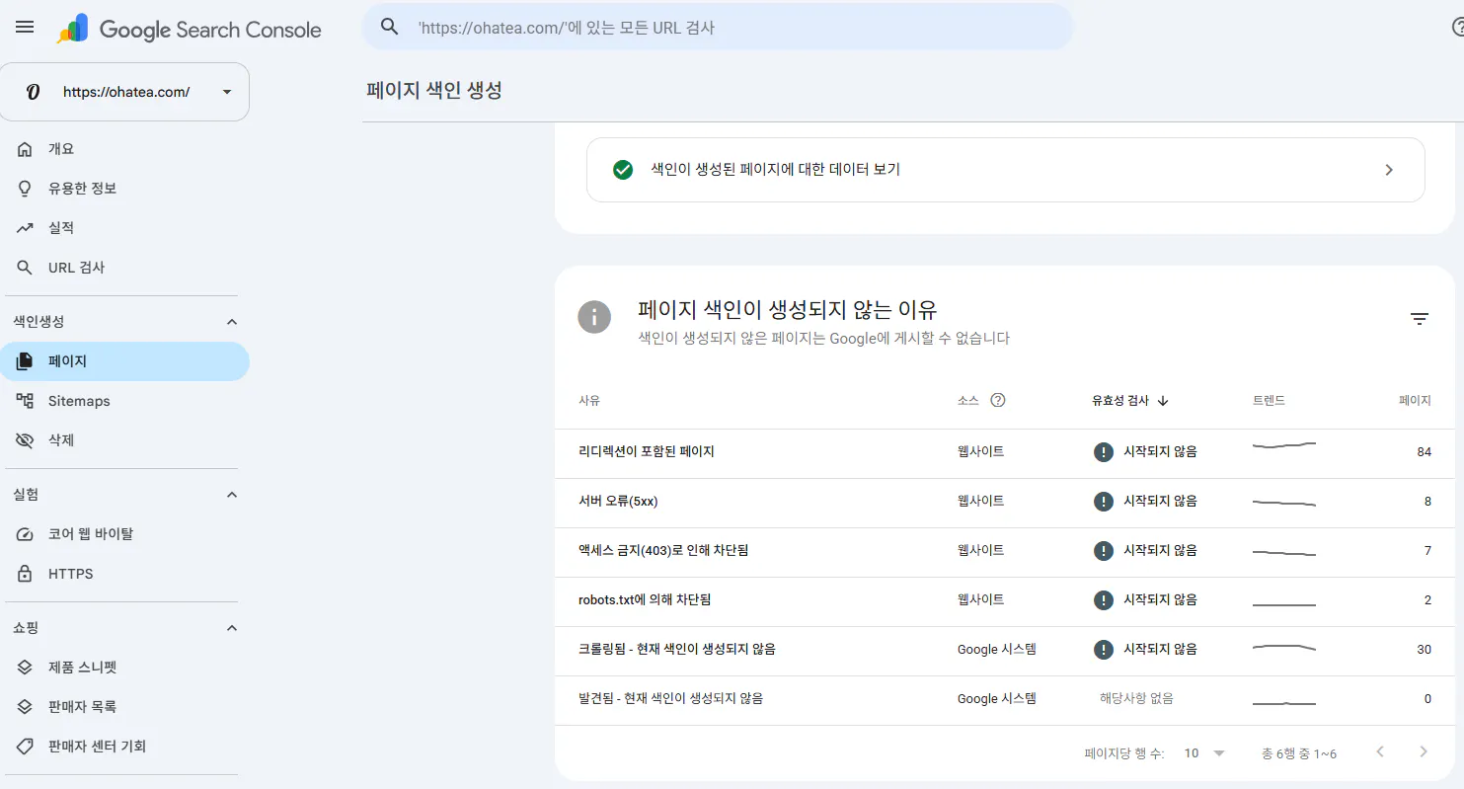
Task: Click the page count 84
Action: [1424, 452]
